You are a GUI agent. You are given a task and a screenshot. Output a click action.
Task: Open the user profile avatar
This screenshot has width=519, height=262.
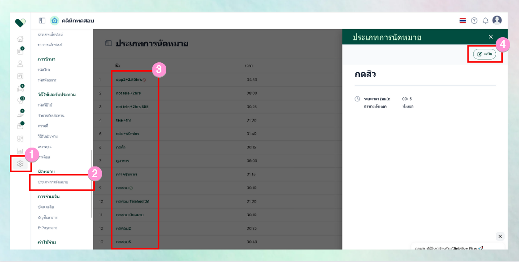(x=497, y=20)
